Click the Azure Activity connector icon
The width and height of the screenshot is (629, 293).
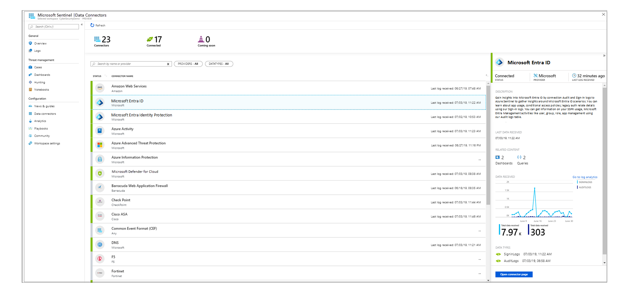(x=100, y=131)
